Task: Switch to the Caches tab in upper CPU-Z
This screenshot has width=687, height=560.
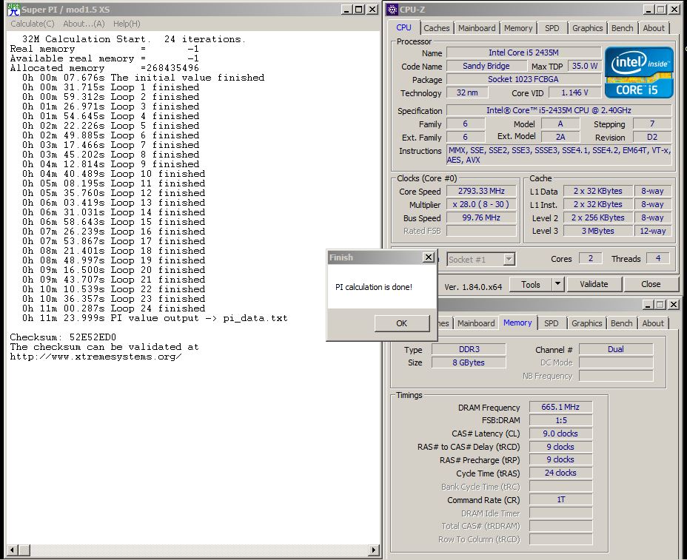Action: pyautogui.click(x=436, y=28)
